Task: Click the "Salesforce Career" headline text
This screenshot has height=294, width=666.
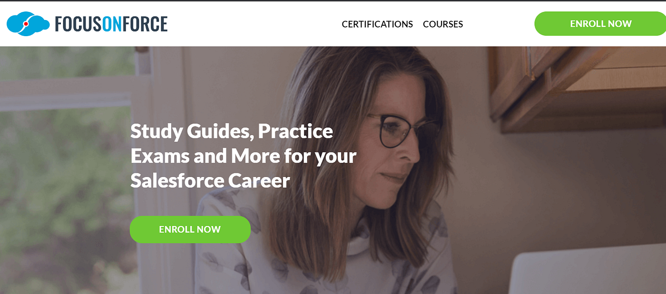Action: 210,180
